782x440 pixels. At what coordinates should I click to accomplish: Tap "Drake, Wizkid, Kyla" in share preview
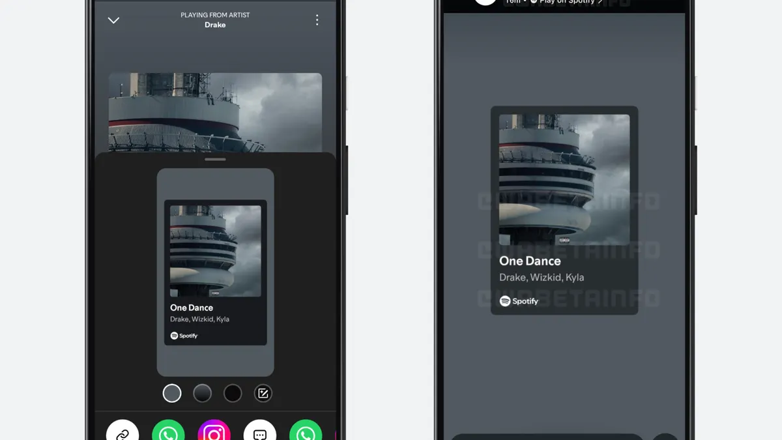[x=199, y=319]
